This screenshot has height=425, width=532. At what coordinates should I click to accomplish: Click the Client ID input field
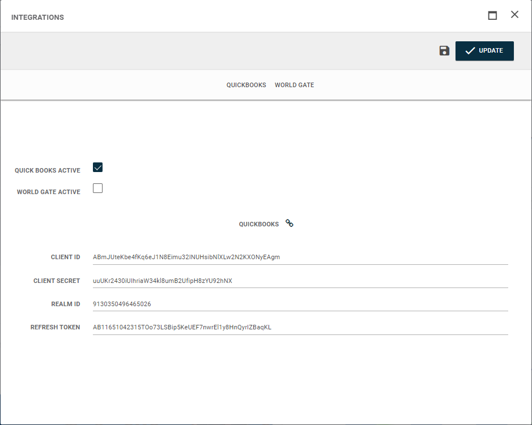point(300,257)
